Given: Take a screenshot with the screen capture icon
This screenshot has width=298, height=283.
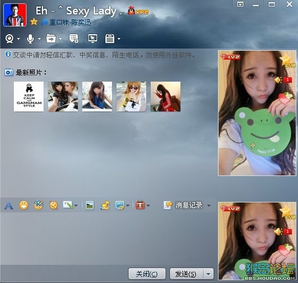Looking at the screenshot, I should click(120, 205).
